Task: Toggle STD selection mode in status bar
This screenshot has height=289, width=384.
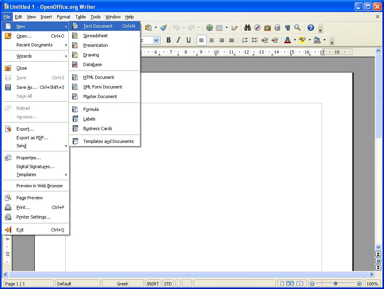Action: pyautogui.click(x=168, y=284)
